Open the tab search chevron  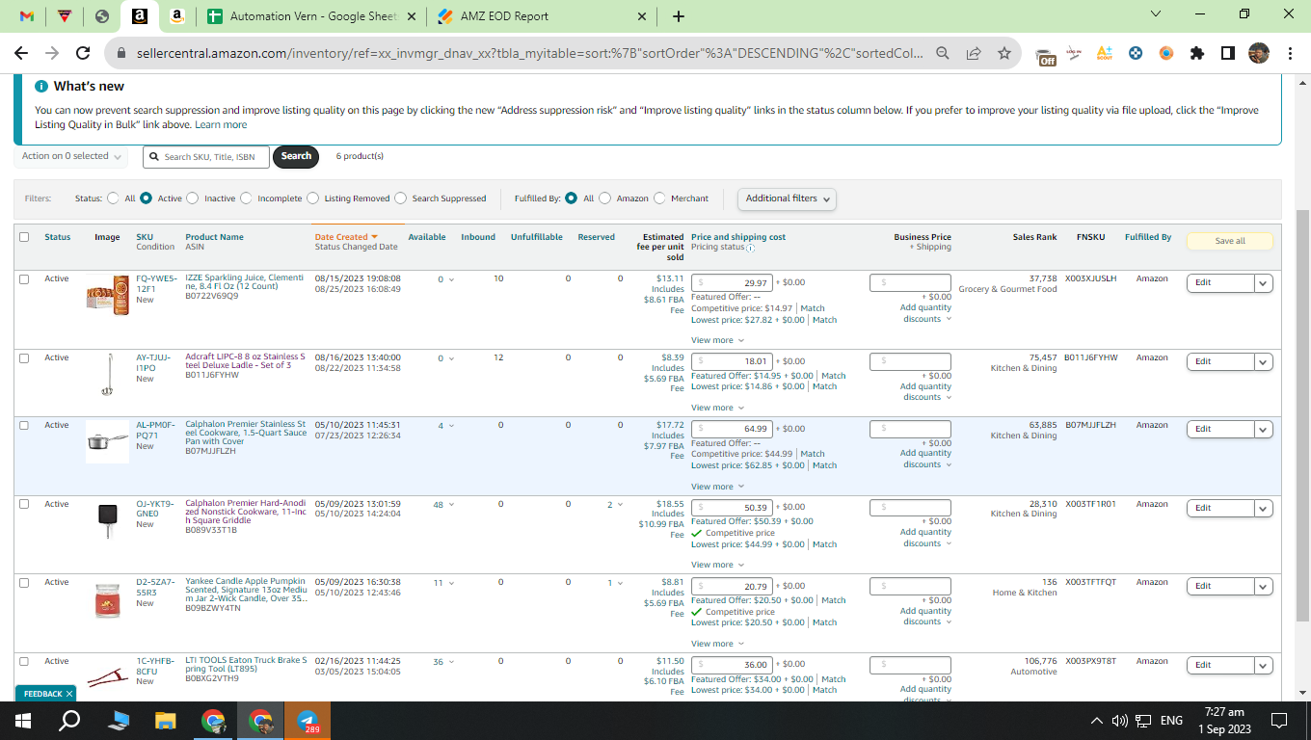(1156, 14)
